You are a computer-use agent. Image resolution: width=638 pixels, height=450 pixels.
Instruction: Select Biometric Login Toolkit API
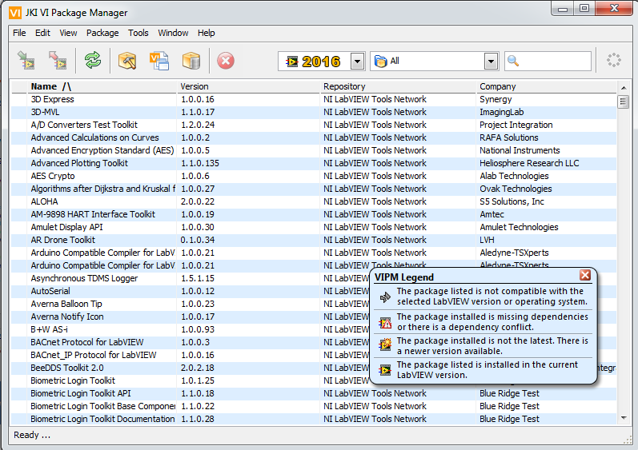pyautogui.click(x=313, y=393)
